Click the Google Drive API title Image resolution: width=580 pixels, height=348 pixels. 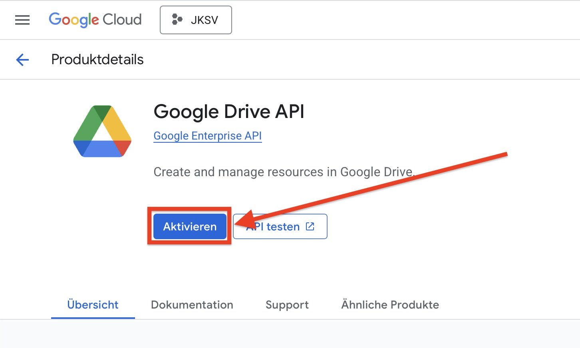tap(229, 111)
